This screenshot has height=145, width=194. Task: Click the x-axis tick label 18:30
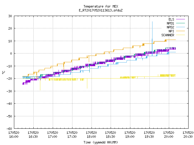coord(110,137)
